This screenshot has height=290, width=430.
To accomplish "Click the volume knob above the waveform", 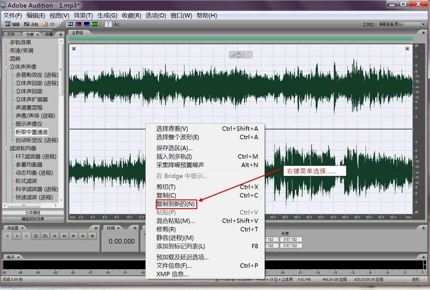I will click(239, 55).
